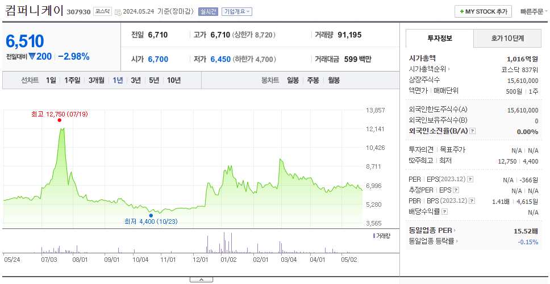The image size is (550, 284).
Task: Click the -2.98% change rate
Action: (74, 56)
